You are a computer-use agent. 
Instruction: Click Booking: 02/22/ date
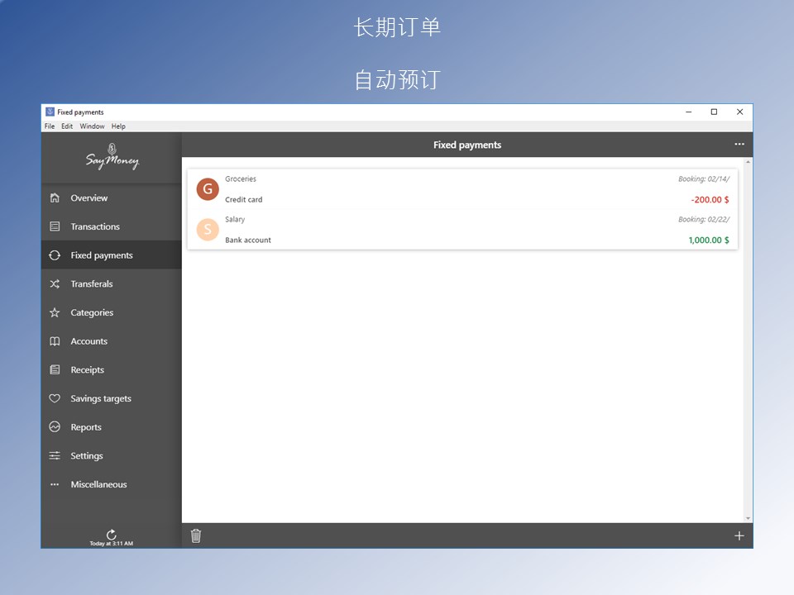[x=704, y=220]
